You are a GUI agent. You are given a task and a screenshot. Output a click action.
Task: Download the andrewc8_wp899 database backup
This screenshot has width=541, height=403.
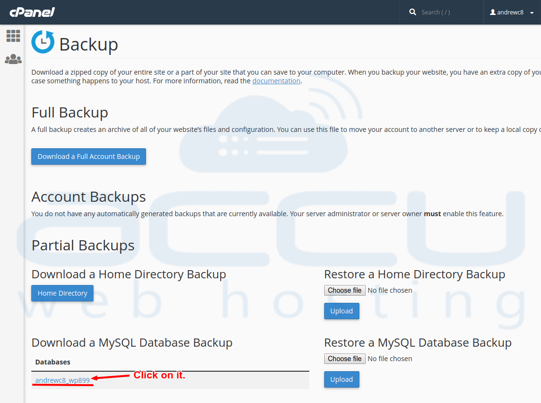pos(63,380)
